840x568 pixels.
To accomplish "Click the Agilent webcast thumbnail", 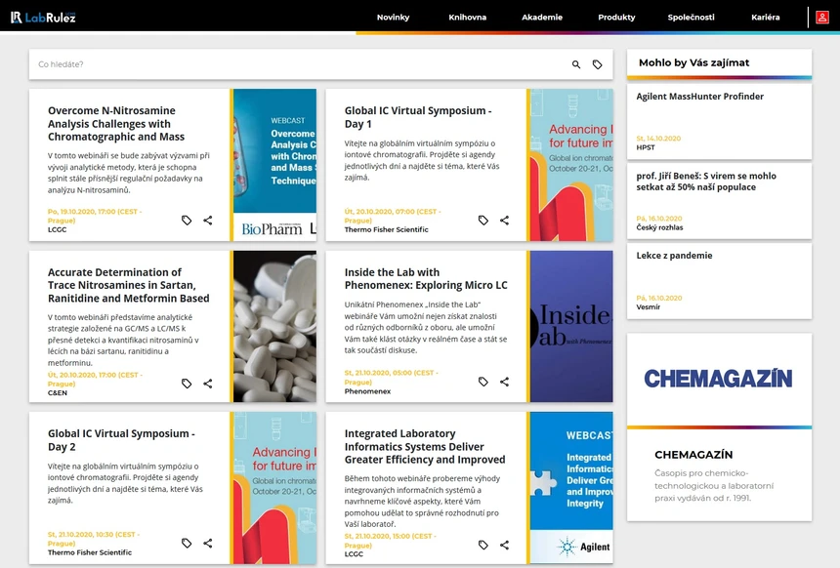I will click(571, 488).
